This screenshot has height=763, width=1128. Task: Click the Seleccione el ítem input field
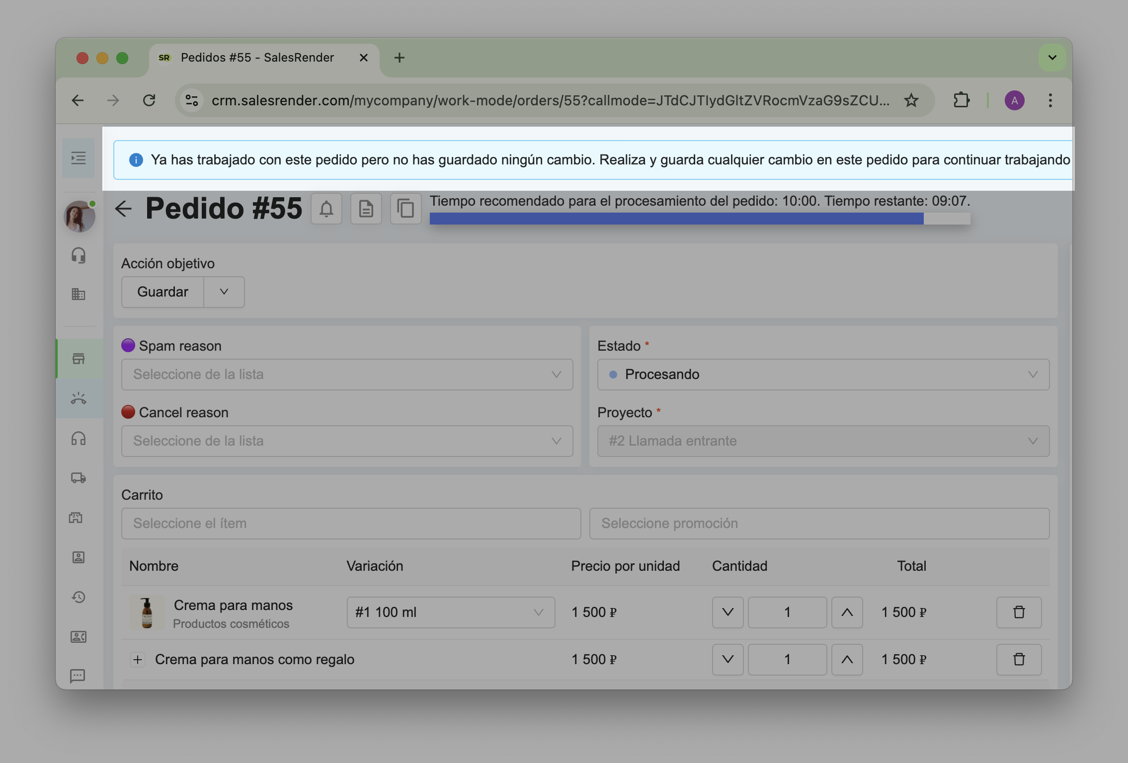(351, 524)
